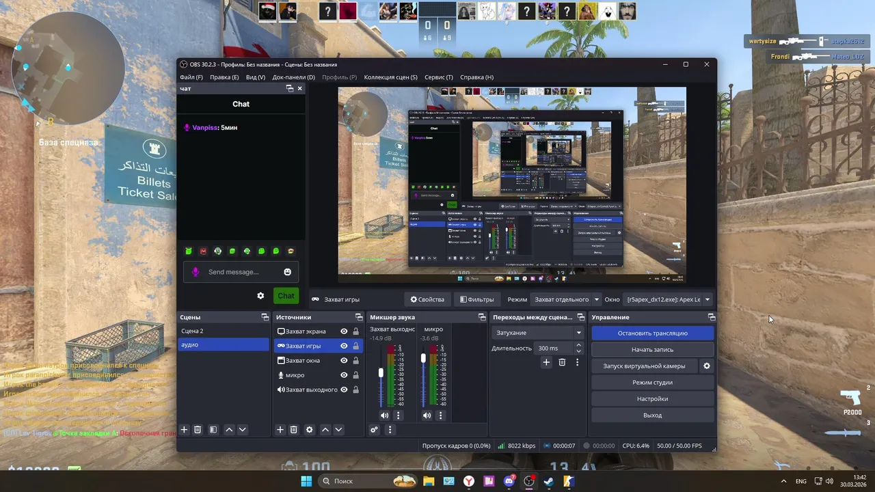Adjust микро volume slider handle
This screenshot has width=875, height=492.
coord(423,357)
